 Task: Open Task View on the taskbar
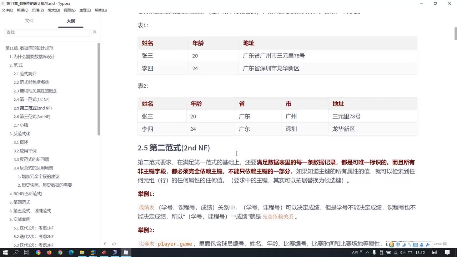pyautogui.click(x=26, y=252)
